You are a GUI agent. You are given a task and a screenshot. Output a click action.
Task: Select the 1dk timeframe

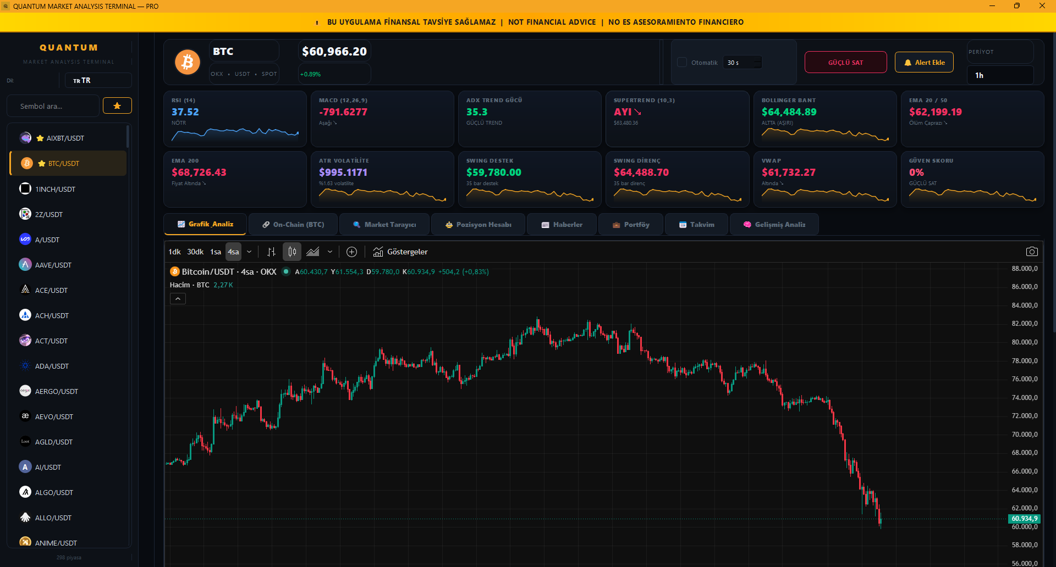[174, 252]
